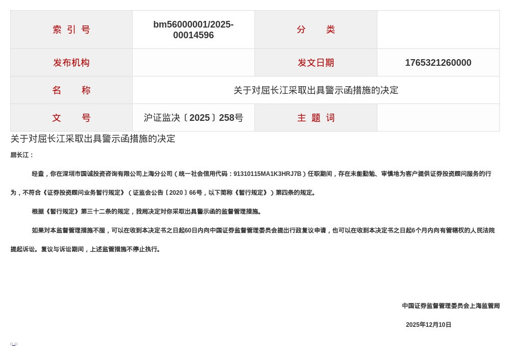Click the 名称 header cell
The height and width of the screenshot is (359, 510).
[71, 90]
